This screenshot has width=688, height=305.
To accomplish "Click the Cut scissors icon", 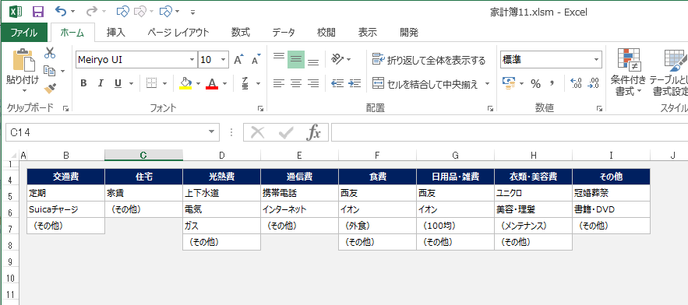I will click(x=50, y=53).
